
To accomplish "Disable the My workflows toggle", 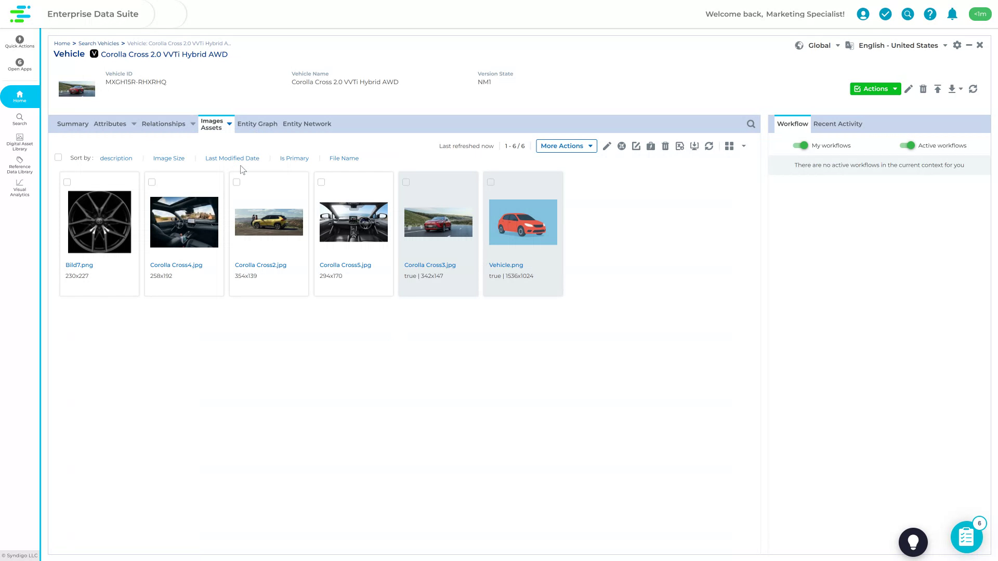I will tap(800, 145).
